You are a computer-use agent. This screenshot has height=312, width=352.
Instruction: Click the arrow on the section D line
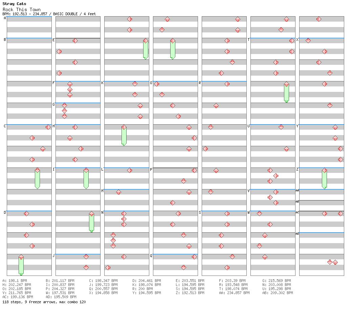pos(26,214)
